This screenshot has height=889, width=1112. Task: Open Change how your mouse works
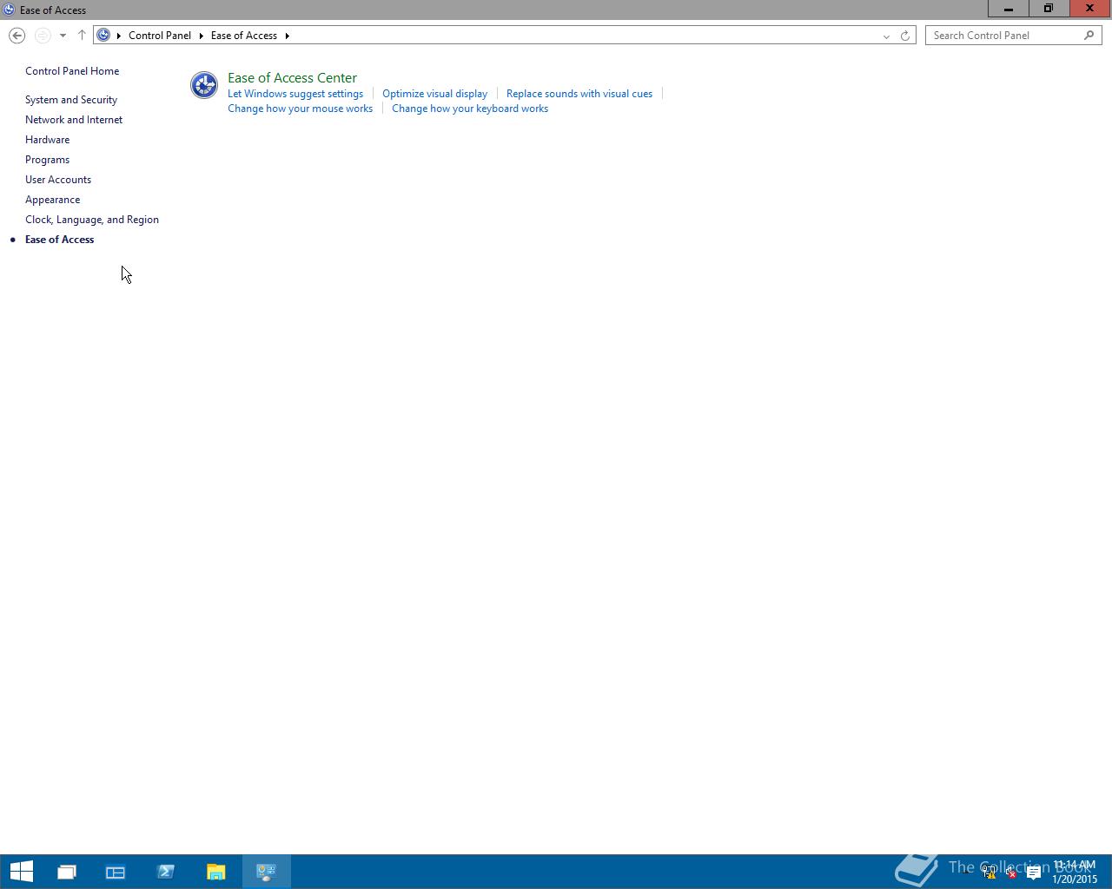(x=300, y=109)
